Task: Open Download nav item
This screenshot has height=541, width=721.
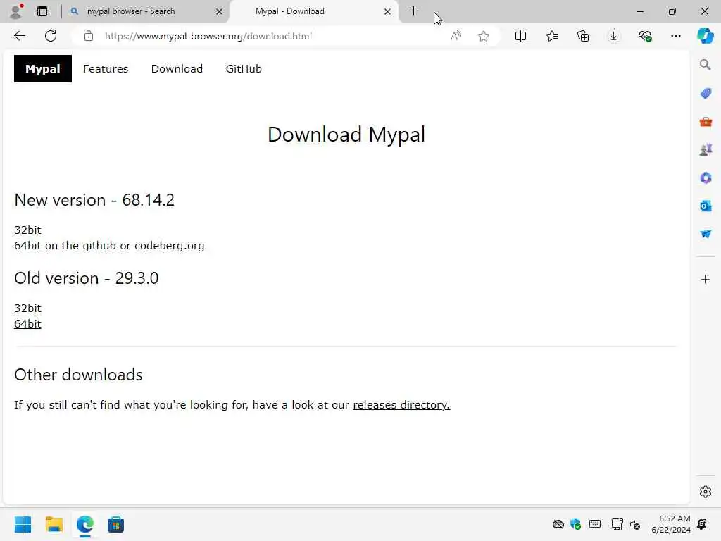Action: (x=177, y=68)
